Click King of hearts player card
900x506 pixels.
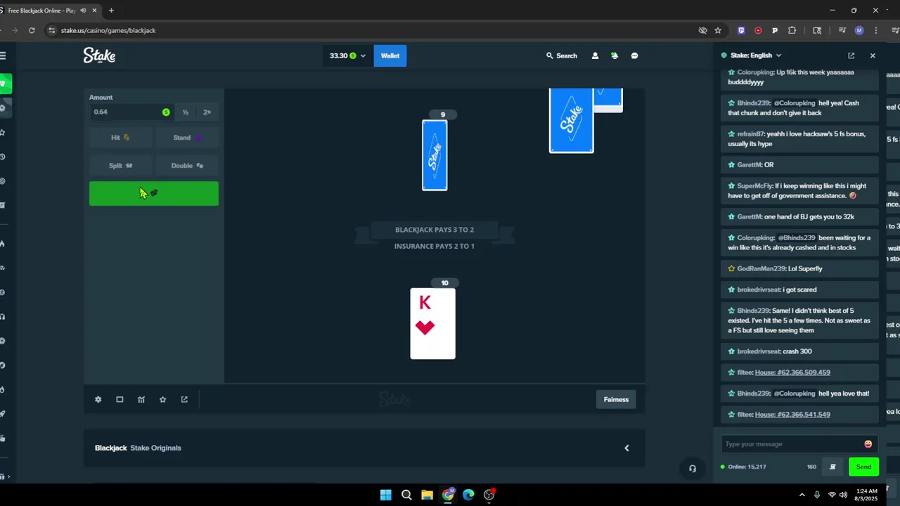pos(432,323)
